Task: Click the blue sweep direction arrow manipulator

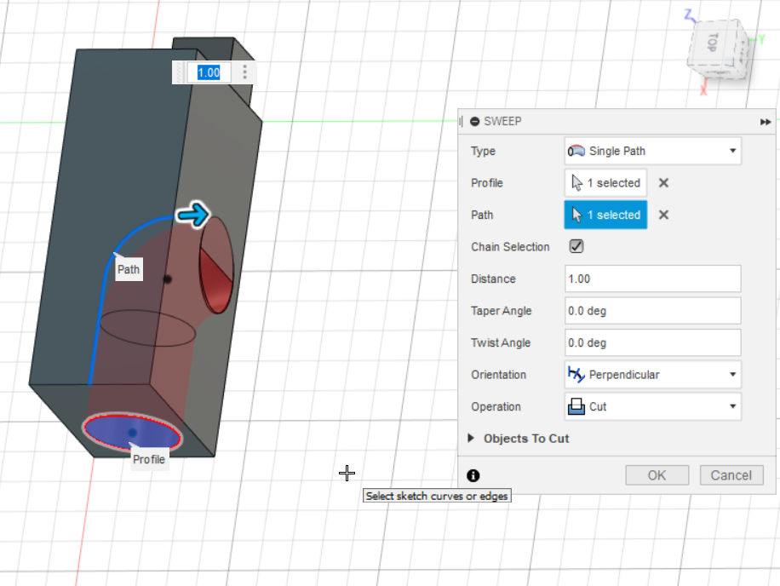Action: pyautogui.click(x=193, y=215)
